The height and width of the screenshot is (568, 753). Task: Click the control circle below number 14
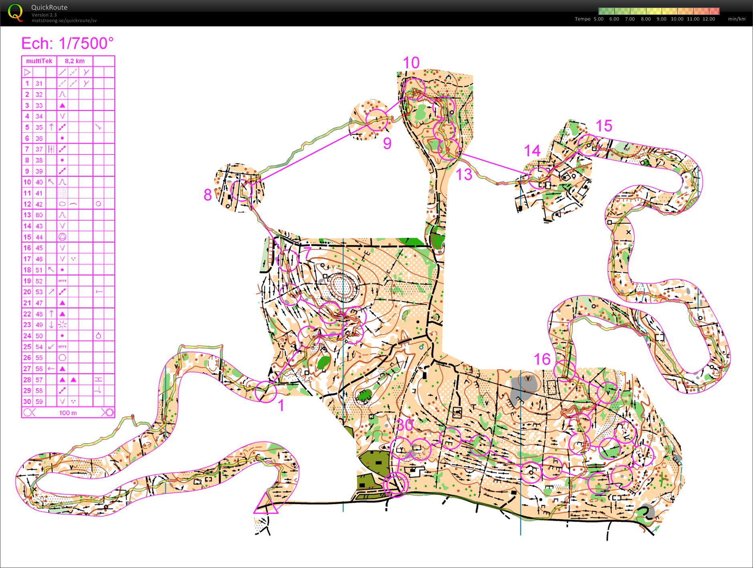coord(539,178)
